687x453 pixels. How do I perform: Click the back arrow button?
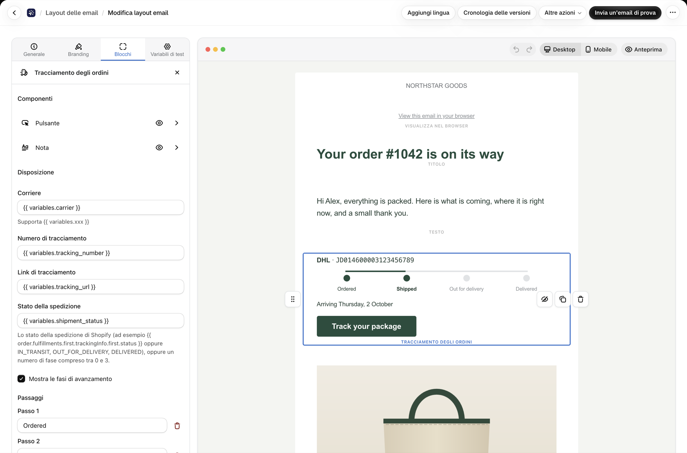(14, 13)
